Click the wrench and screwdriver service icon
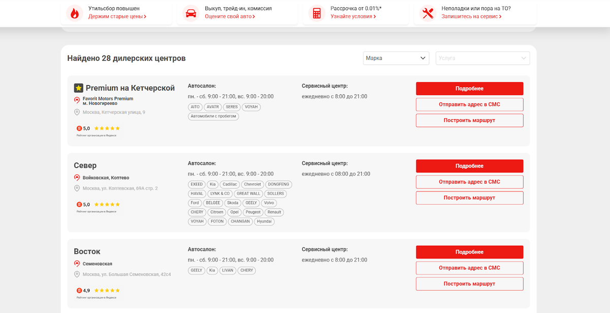This screenshot has height=313, width=610. [x=428, y=13]
